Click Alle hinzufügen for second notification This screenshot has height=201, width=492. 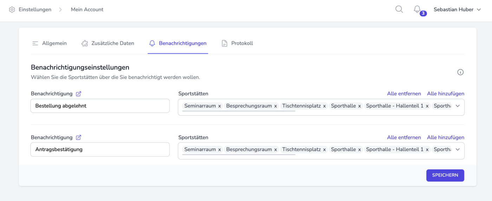(445, 137)
